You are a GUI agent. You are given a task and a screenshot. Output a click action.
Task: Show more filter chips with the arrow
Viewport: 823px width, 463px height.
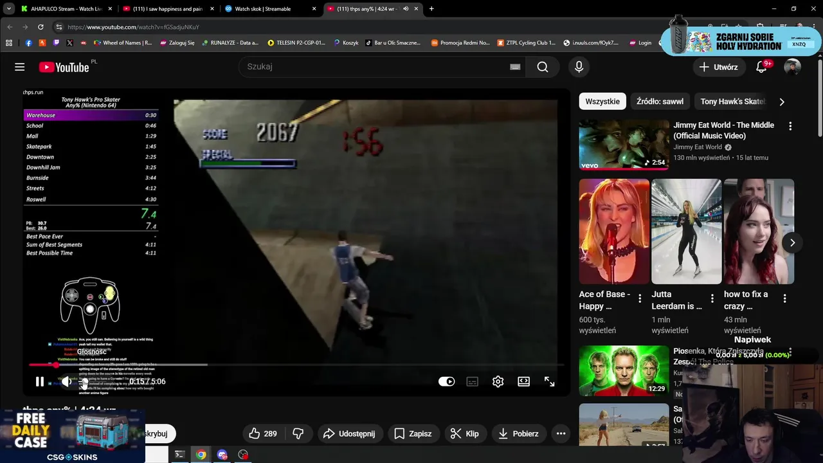coord(782,102)
